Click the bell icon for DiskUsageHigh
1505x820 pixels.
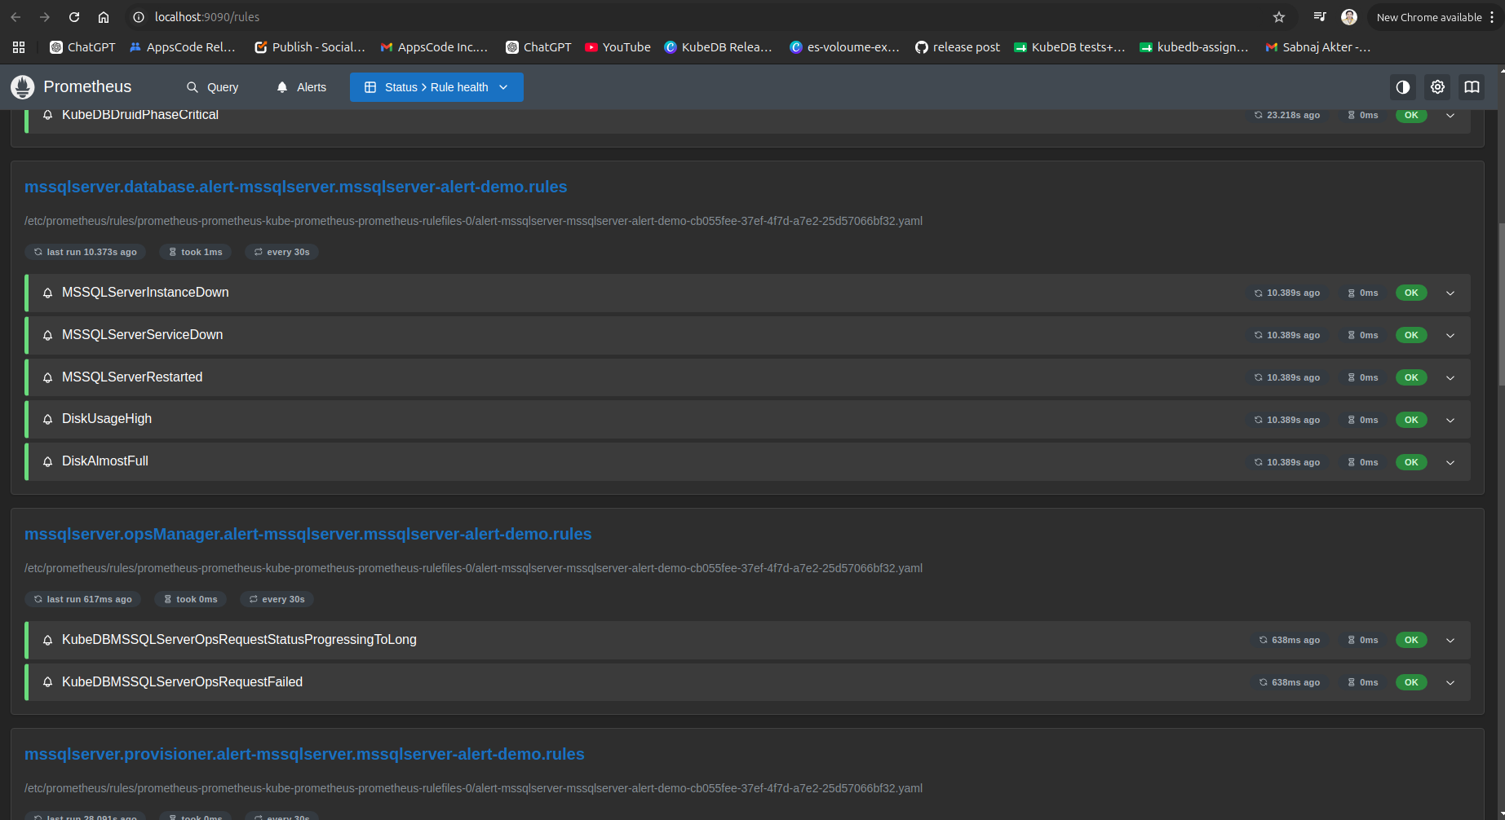(x=48, y=420)
